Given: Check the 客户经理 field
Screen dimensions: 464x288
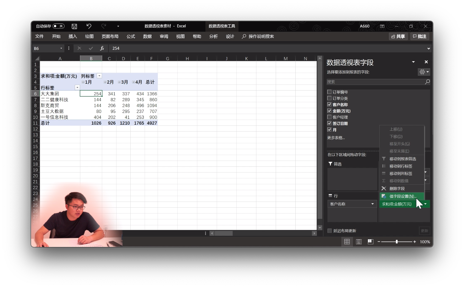Looking at the screenshot, I should coord(329,117).
